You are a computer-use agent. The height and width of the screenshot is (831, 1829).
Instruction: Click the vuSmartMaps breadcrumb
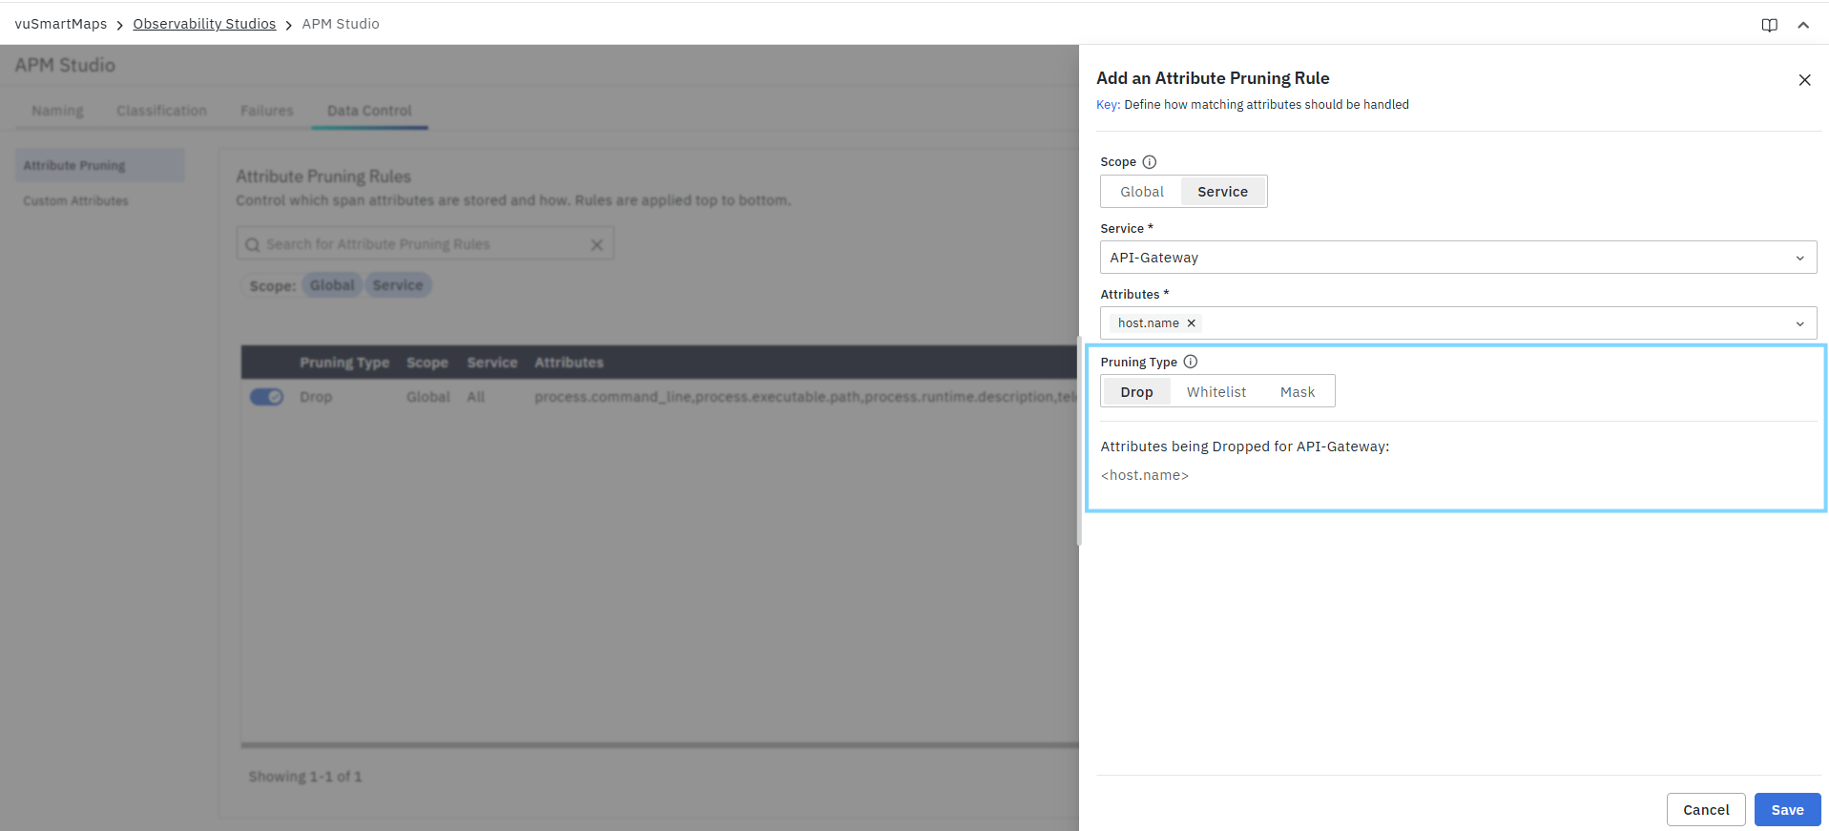[61, 24]
